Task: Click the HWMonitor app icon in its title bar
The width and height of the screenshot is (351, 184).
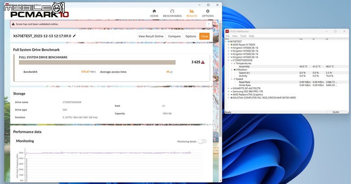Action: pyautogui.click(x=227, y=31)
